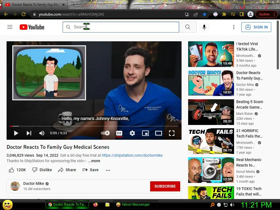Viewport: 280px width, 210px height.
Task: Play the video
Action: click(x=16, y=133)
